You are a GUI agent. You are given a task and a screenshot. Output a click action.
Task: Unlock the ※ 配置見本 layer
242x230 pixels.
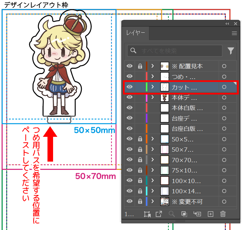pyautogui.click(x=140, y=66)
